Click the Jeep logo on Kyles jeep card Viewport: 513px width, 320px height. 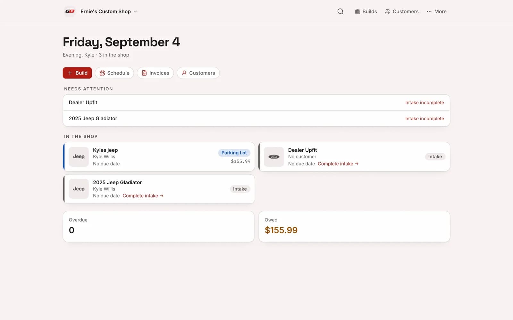tap(79, 157)
